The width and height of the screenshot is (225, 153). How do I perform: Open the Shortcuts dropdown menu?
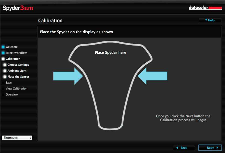point(17,138)
